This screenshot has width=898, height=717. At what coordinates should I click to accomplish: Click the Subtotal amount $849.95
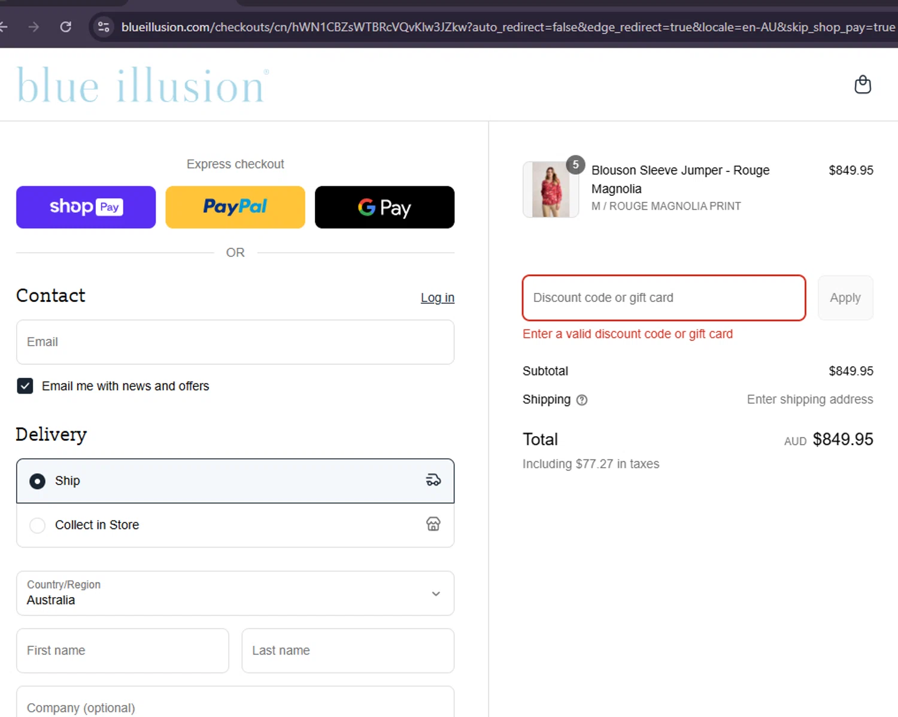tap(851, 371)
